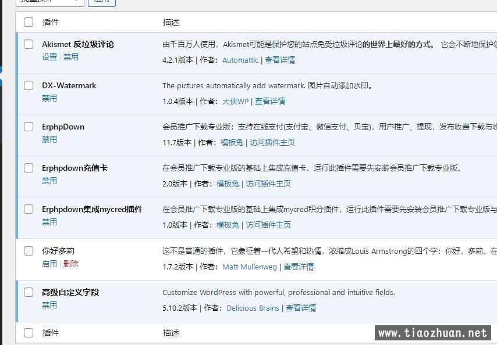Disable Erphpdown充值卡 with 禁用 link
The width and height of the screenshot is (497, 345).
click(49, 181)
